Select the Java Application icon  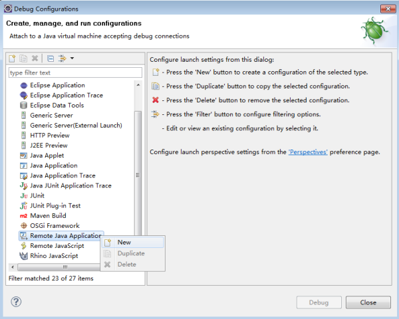pos(23,165)
